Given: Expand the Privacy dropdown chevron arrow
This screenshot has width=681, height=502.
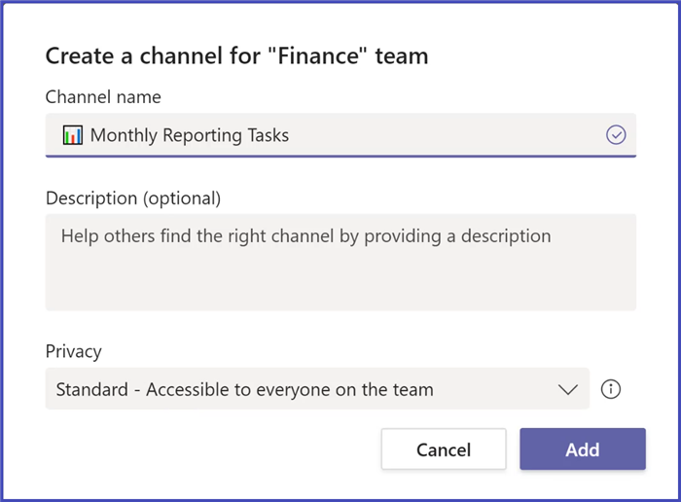Looking at the screenshot, I should 568,390.
